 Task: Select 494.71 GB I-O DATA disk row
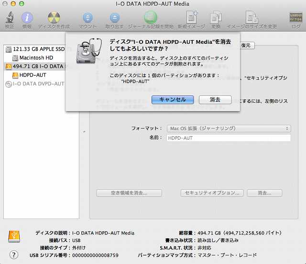tap(35, 66)
